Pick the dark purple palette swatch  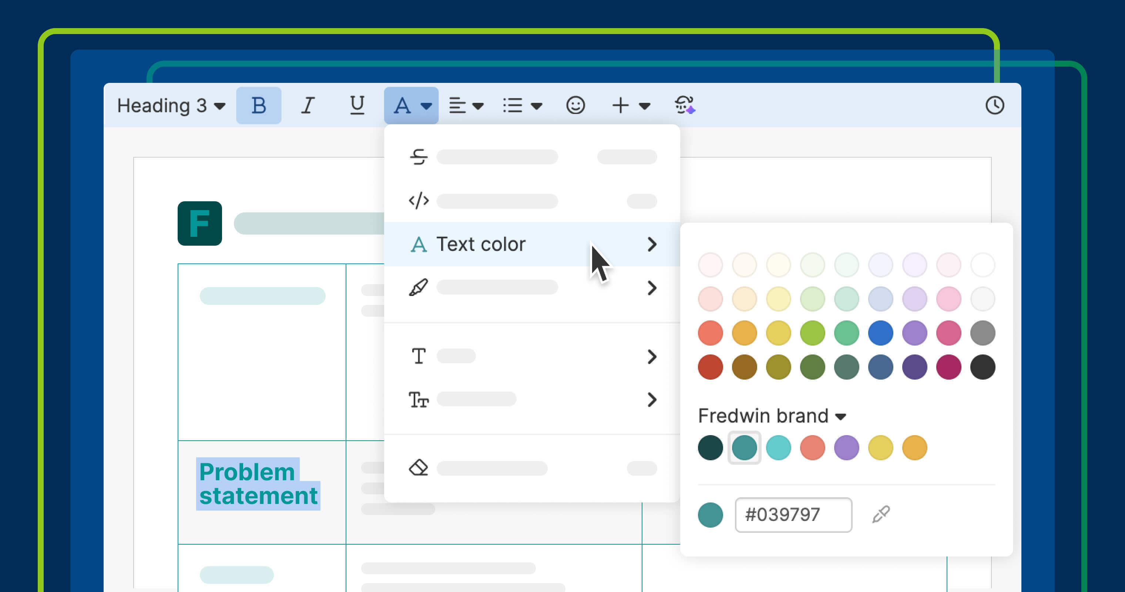click(914, 367)
